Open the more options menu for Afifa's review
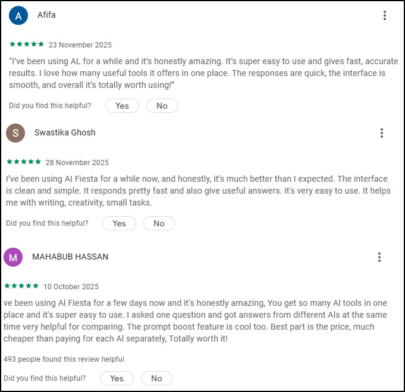 coord(385,15)
